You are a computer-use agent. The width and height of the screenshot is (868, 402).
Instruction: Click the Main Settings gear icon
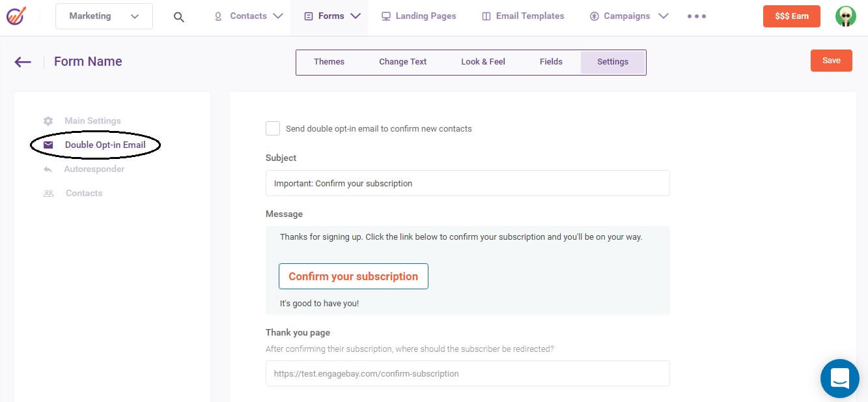click(x=48, y=121)
